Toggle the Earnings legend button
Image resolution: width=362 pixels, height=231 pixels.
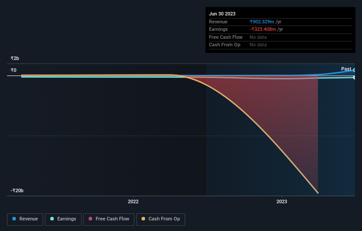[63, 219]
